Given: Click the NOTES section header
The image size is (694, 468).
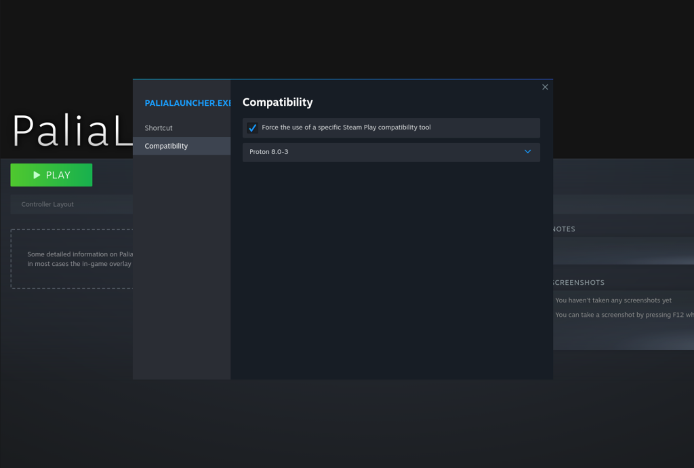Looking at the screenshot, I should [x=564, y=229].
